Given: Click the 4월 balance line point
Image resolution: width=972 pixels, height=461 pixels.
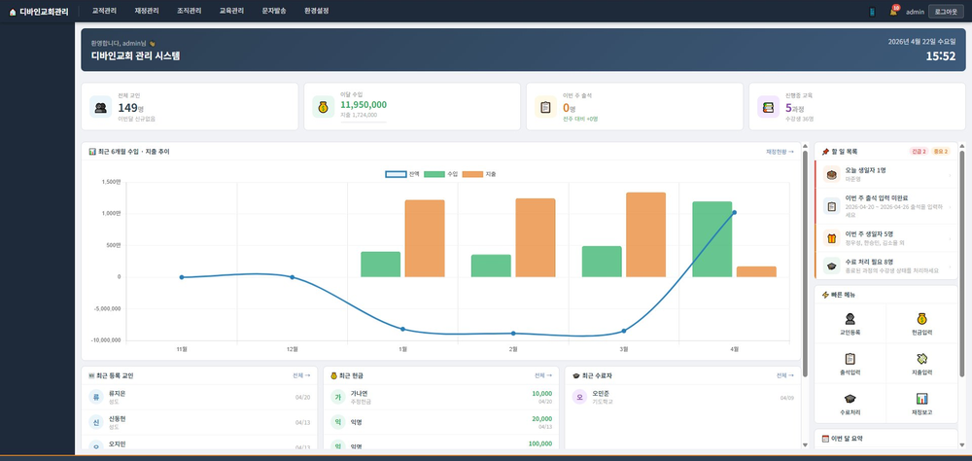Looking at the screenshot, I should pos(735,213).
